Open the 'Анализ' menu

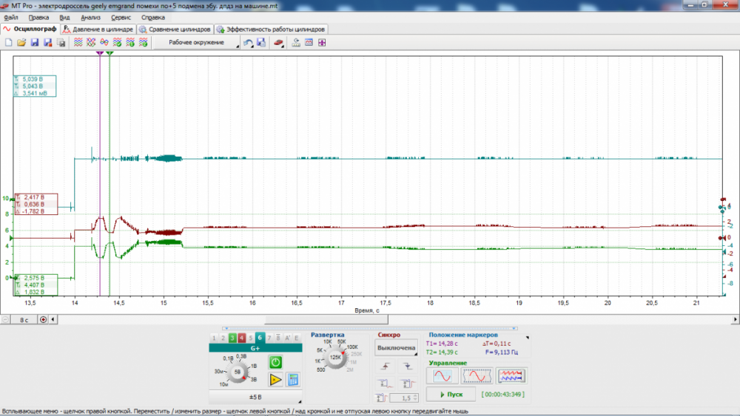[x=90, y=16]
